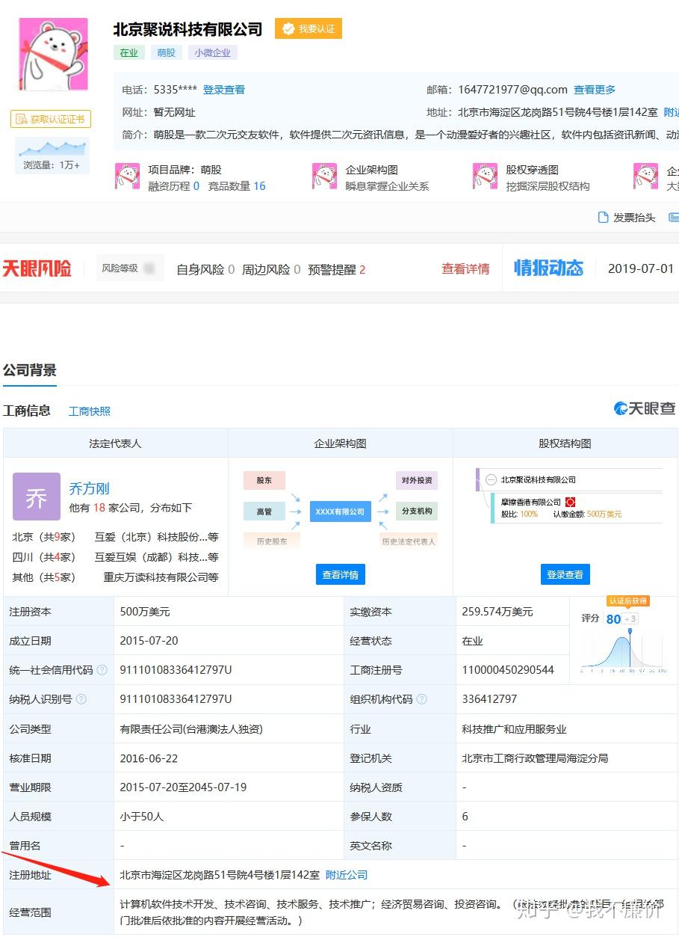Click 互爱（北京）科技股份 company link
This screenshot has width=679, height=937.
156,537
